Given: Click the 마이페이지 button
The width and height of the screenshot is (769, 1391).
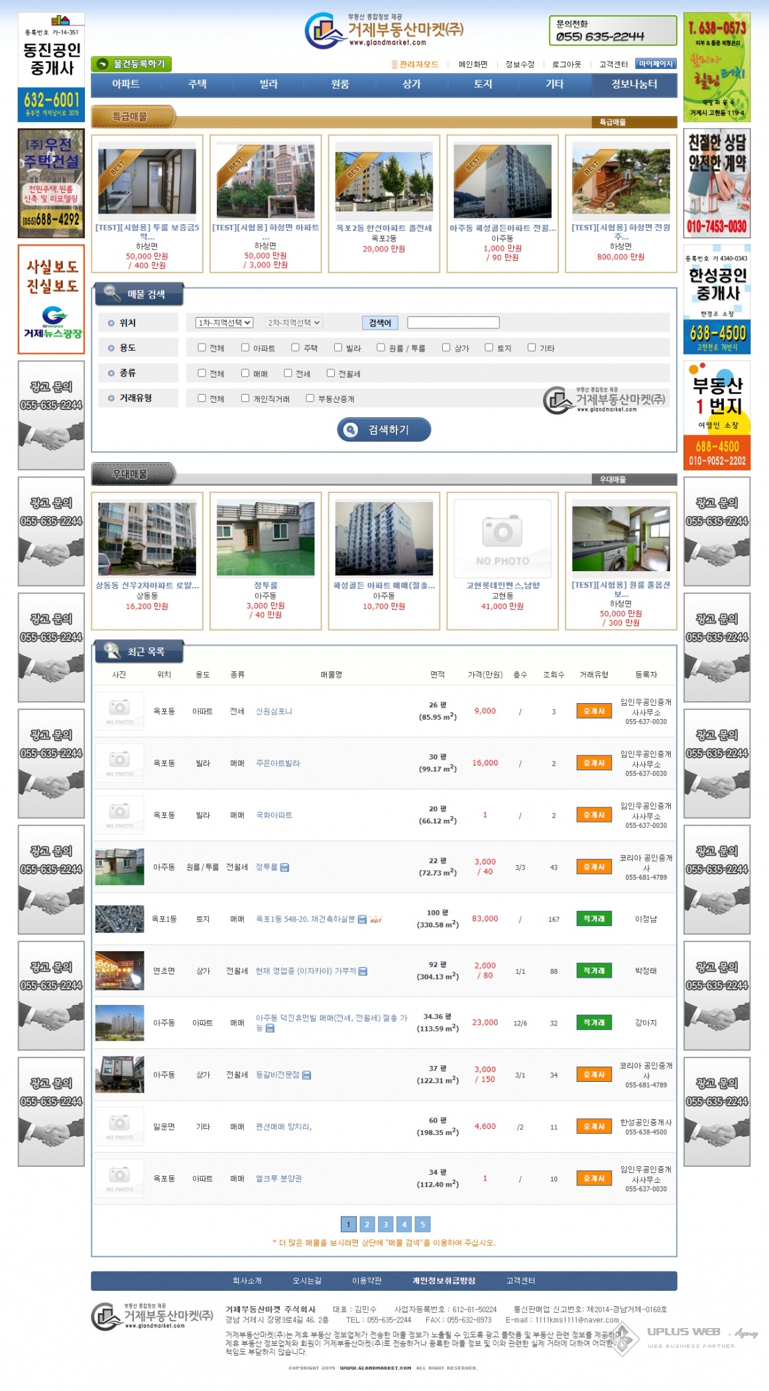Looking at the screenshot, I should click(655, 64).
